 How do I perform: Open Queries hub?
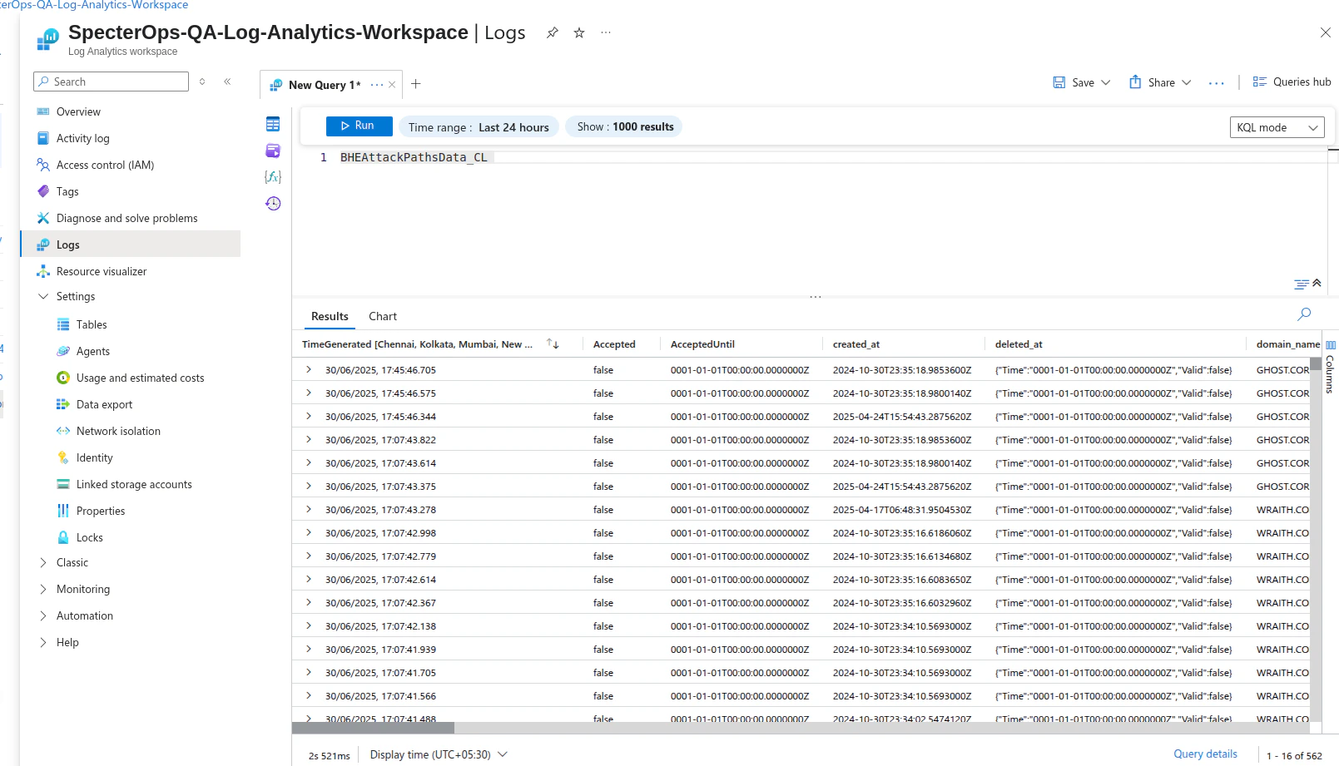tap(1292, 82)
